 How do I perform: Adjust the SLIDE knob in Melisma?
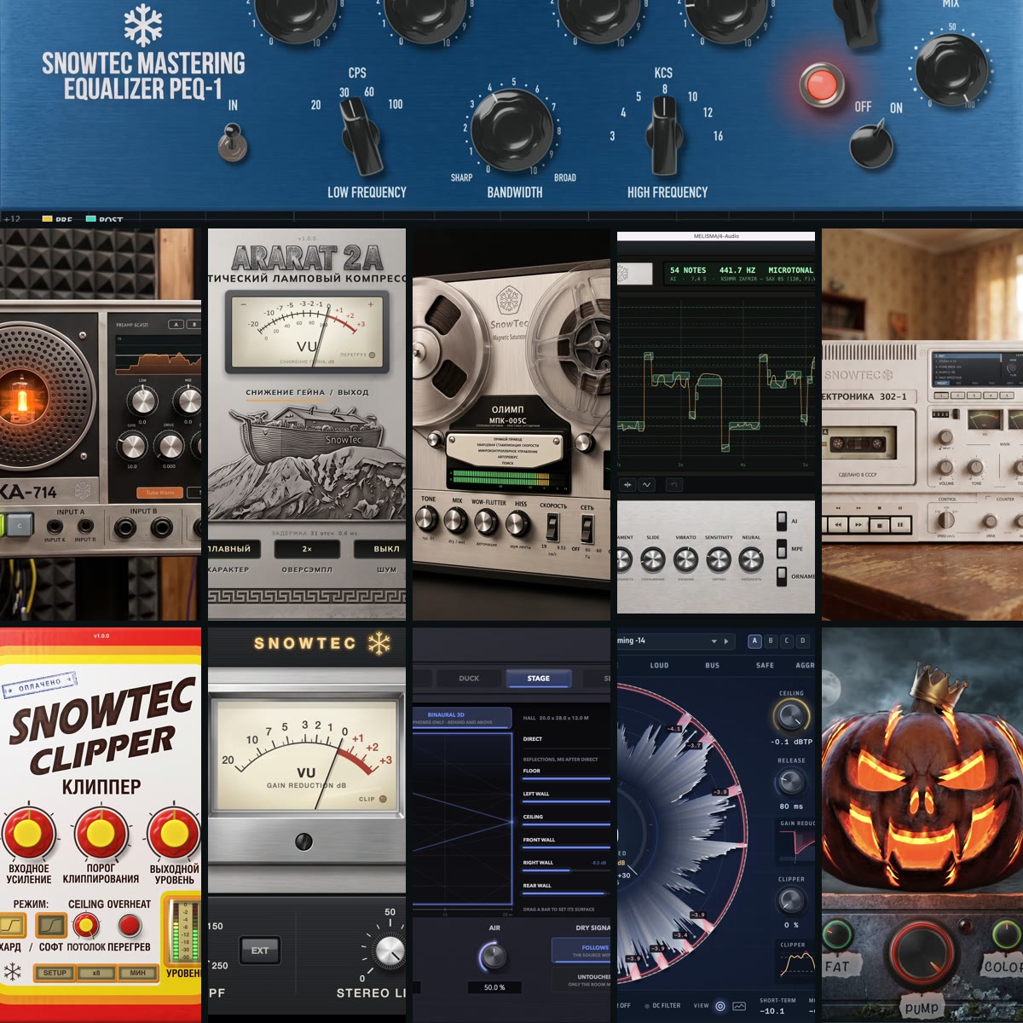[653, 559]
